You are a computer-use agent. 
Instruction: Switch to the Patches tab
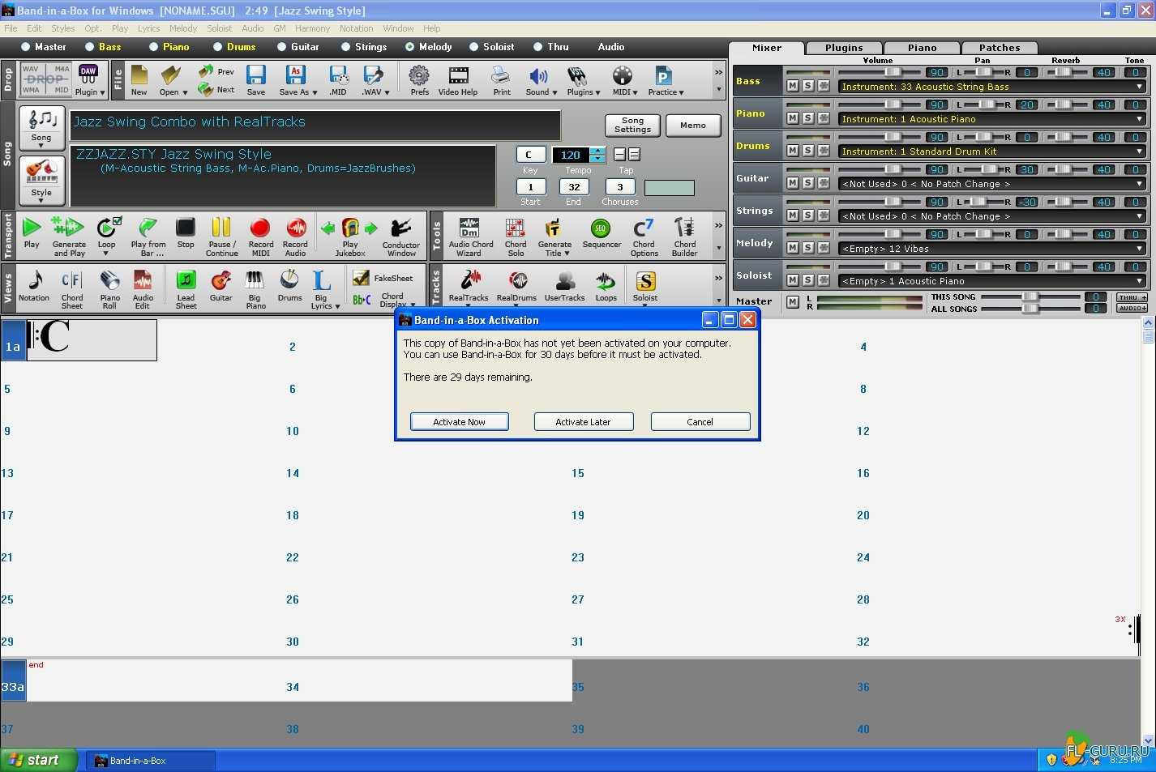[x=1000, y=48]
